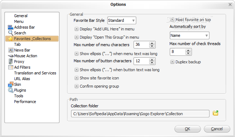
Task: Click the Proxy server icon
Action: coord(10,62)
